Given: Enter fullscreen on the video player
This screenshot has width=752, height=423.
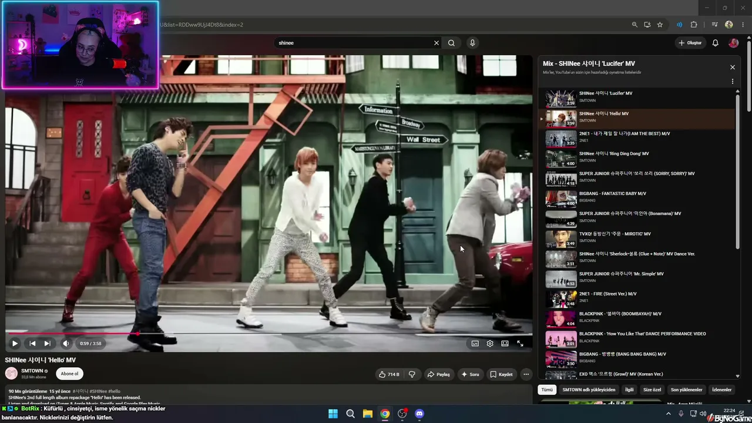Looking at the screenshot, I should (520, 344).
